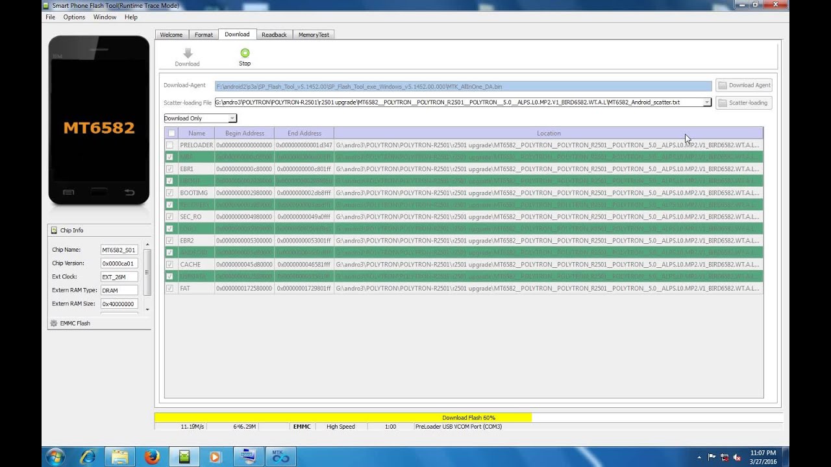The height and width of the screenshot is (467, 831).
Task: Toggle the select-all header checkbox
Action: pos(171,133)
